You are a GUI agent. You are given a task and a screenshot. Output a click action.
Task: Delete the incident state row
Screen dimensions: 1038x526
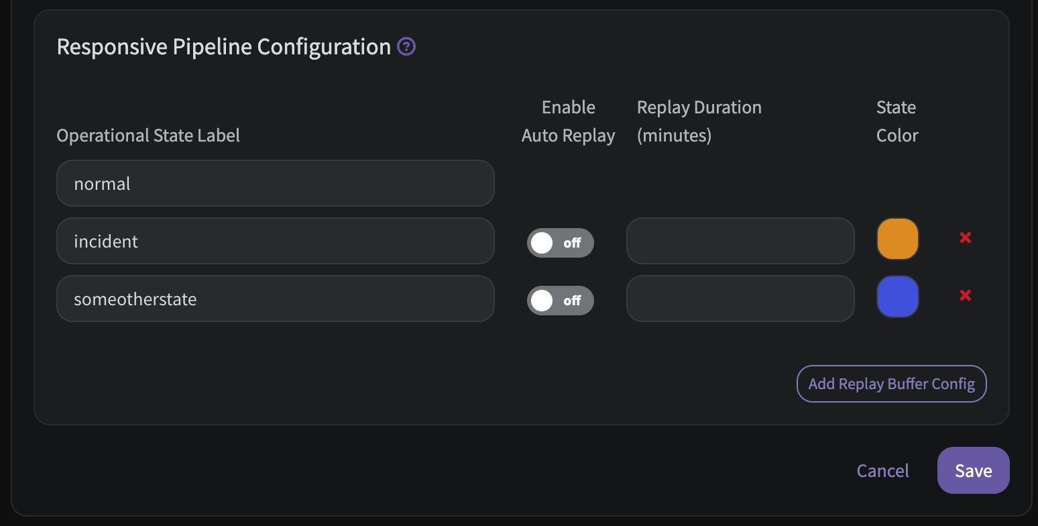pyautogui.click(x=966, y=238)
